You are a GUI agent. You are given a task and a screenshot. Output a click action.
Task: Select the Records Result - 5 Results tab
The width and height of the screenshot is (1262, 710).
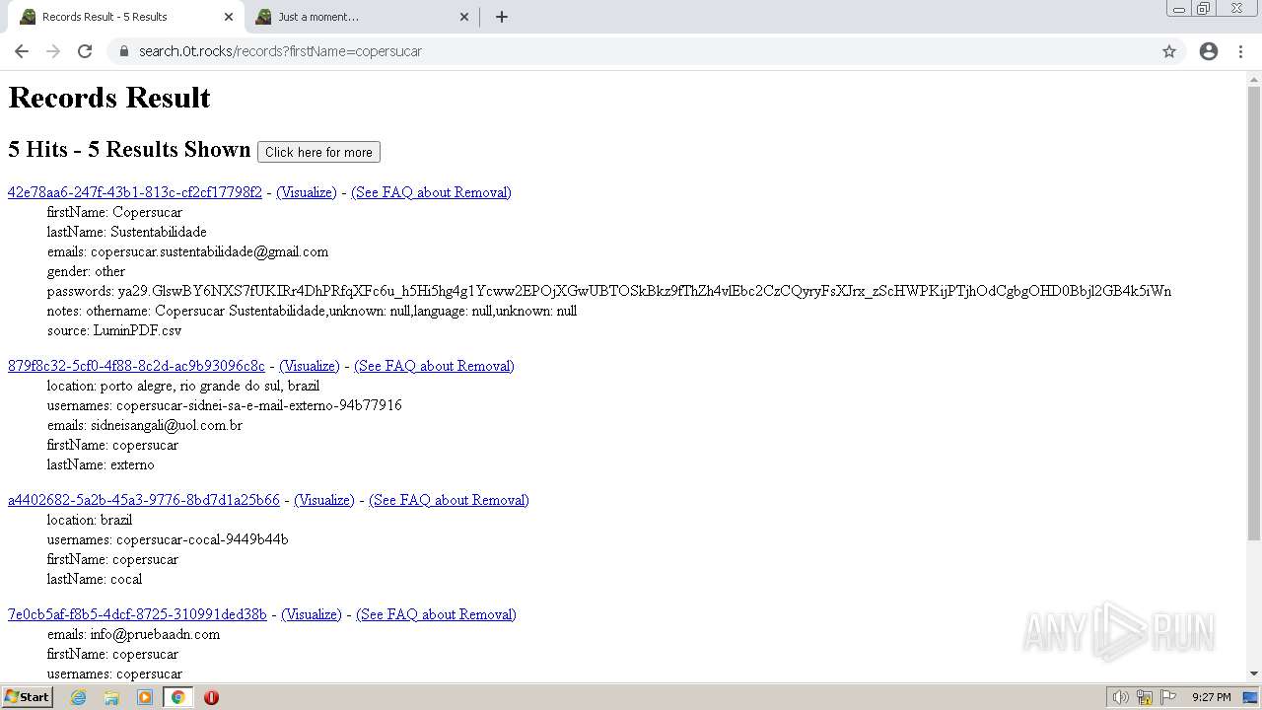click(x=126, y=17)
